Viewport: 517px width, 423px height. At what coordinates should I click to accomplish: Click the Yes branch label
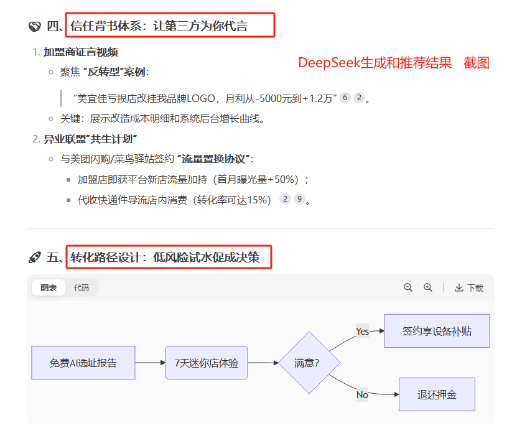[362, 331]
